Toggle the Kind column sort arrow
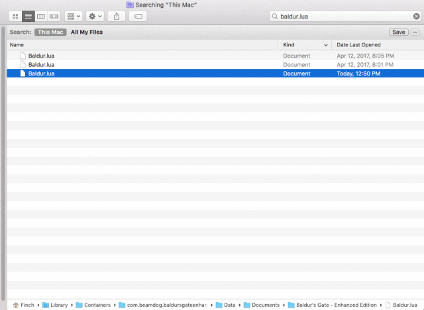 pos(326,45)
